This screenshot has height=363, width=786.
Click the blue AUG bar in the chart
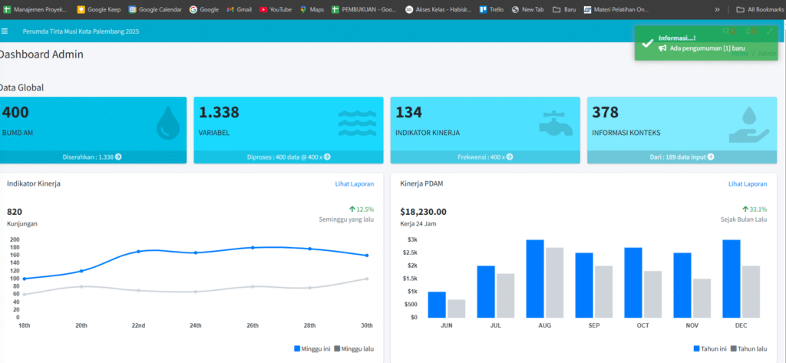(x=535, y=279)
